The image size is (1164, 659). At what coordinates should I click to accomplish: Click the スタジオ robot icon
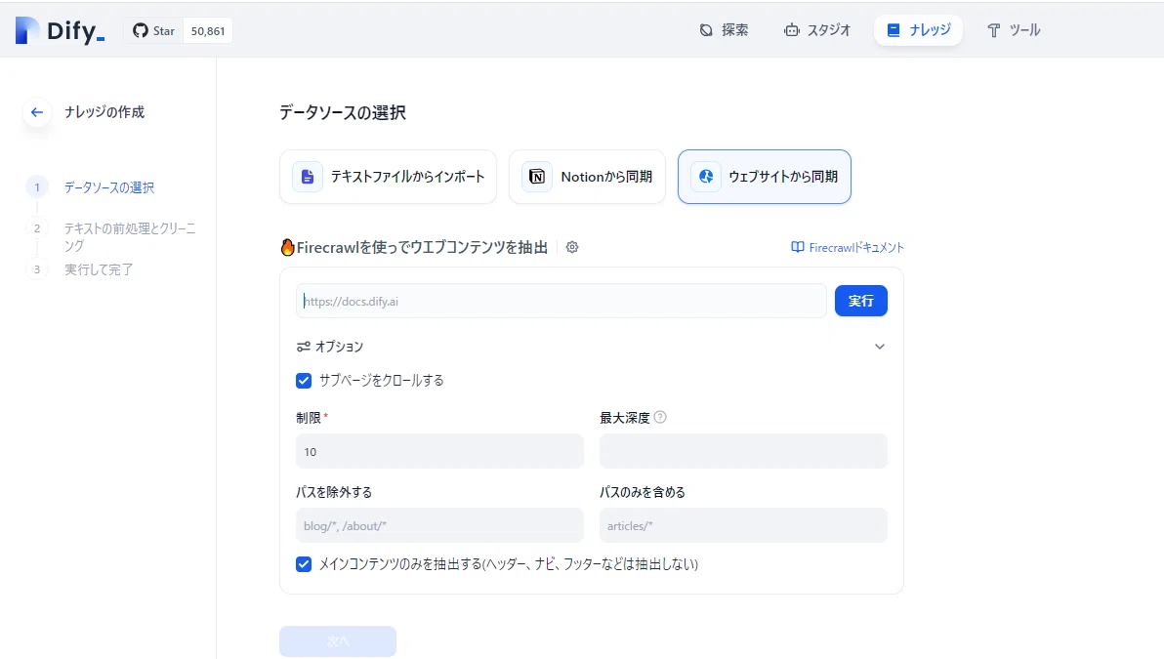point(792,30)
